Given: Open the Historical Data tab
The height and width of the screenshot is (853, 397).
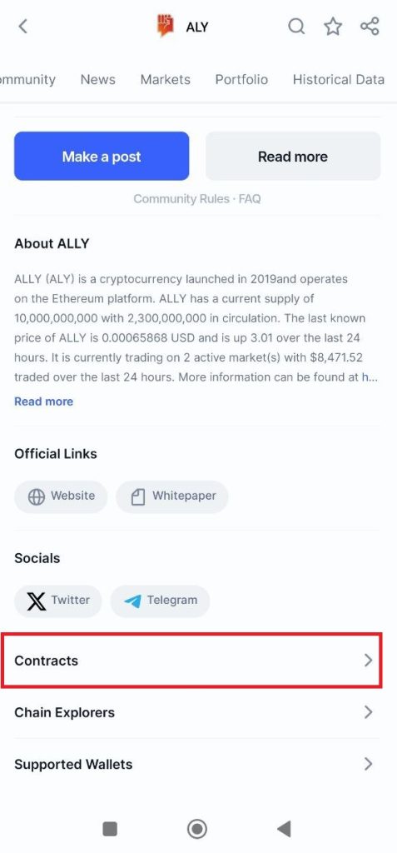Looking at the screenshot, I should (338, 79).
